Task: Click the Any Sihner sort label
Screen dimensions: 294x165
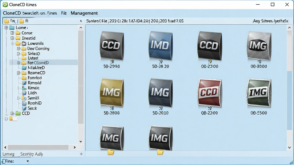Action: pos(270,21)
